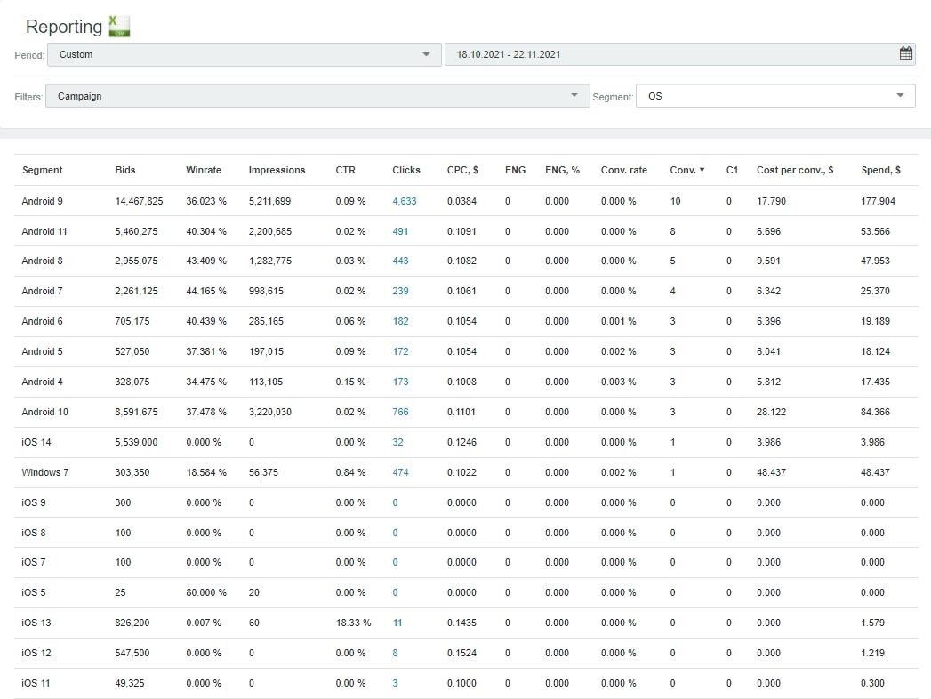Click the 766 clicks link for Android 10

coord(400,412)
